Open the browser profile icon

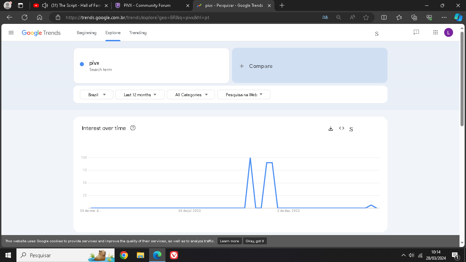tap(8, 5)
